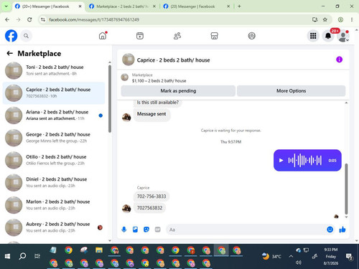The height and width of the screenshot is (269, 359).
Task: Open the sticker picker icon
Action: (146, 230)
